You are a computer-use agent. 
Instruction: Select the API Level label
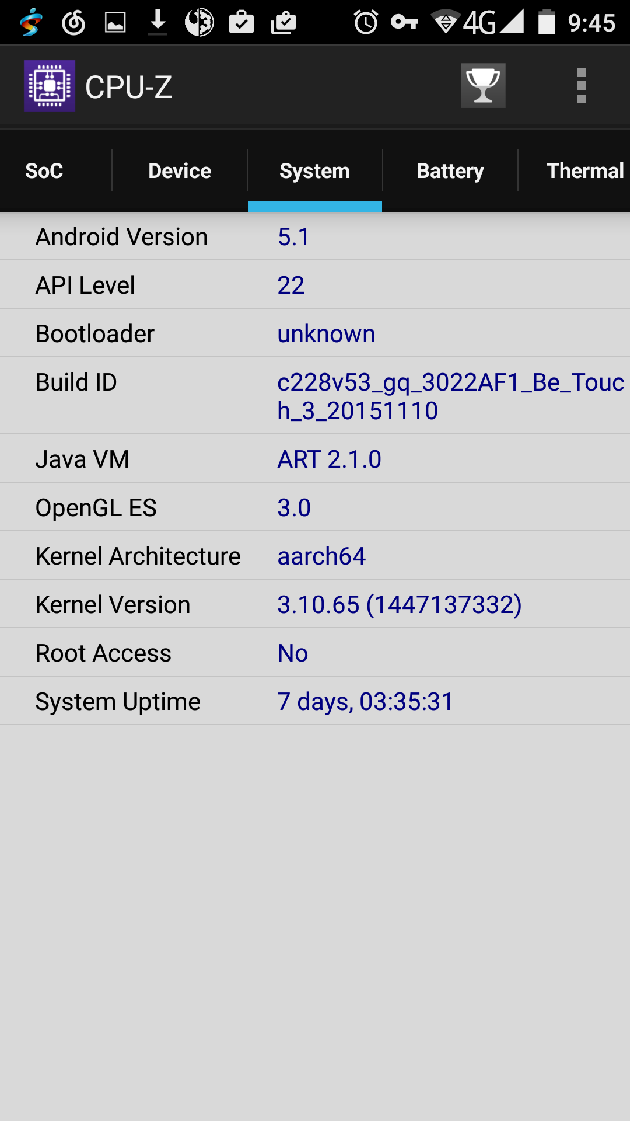point(85,286)
